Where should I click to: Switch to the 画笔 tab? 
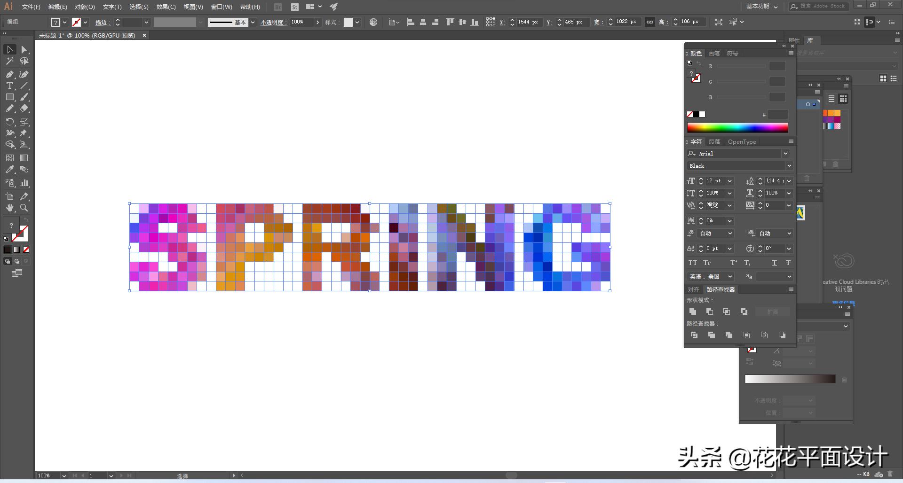click(x=714, y=54)
